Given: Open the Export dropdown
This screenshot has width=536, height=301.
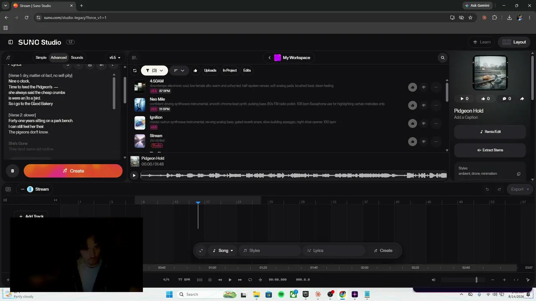Looking at the screenshot, I should [x=520, y=189].
